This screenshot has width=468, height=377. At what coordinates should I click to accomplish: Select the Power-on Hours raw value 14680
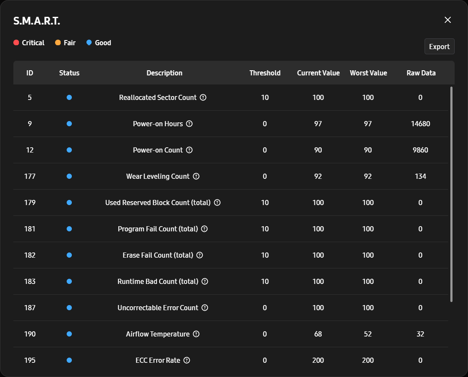pyautogui.click(x=420, y=124)
